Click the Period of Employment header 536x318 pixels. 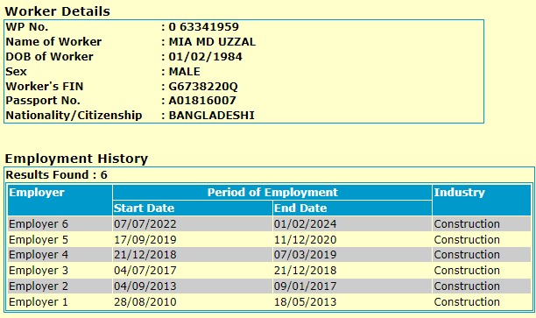[x=272, y=192]
